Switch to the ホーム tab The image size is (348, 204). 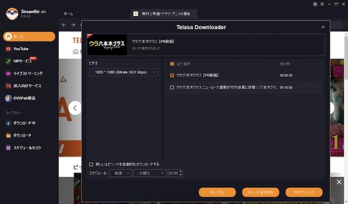coord(69,14)
